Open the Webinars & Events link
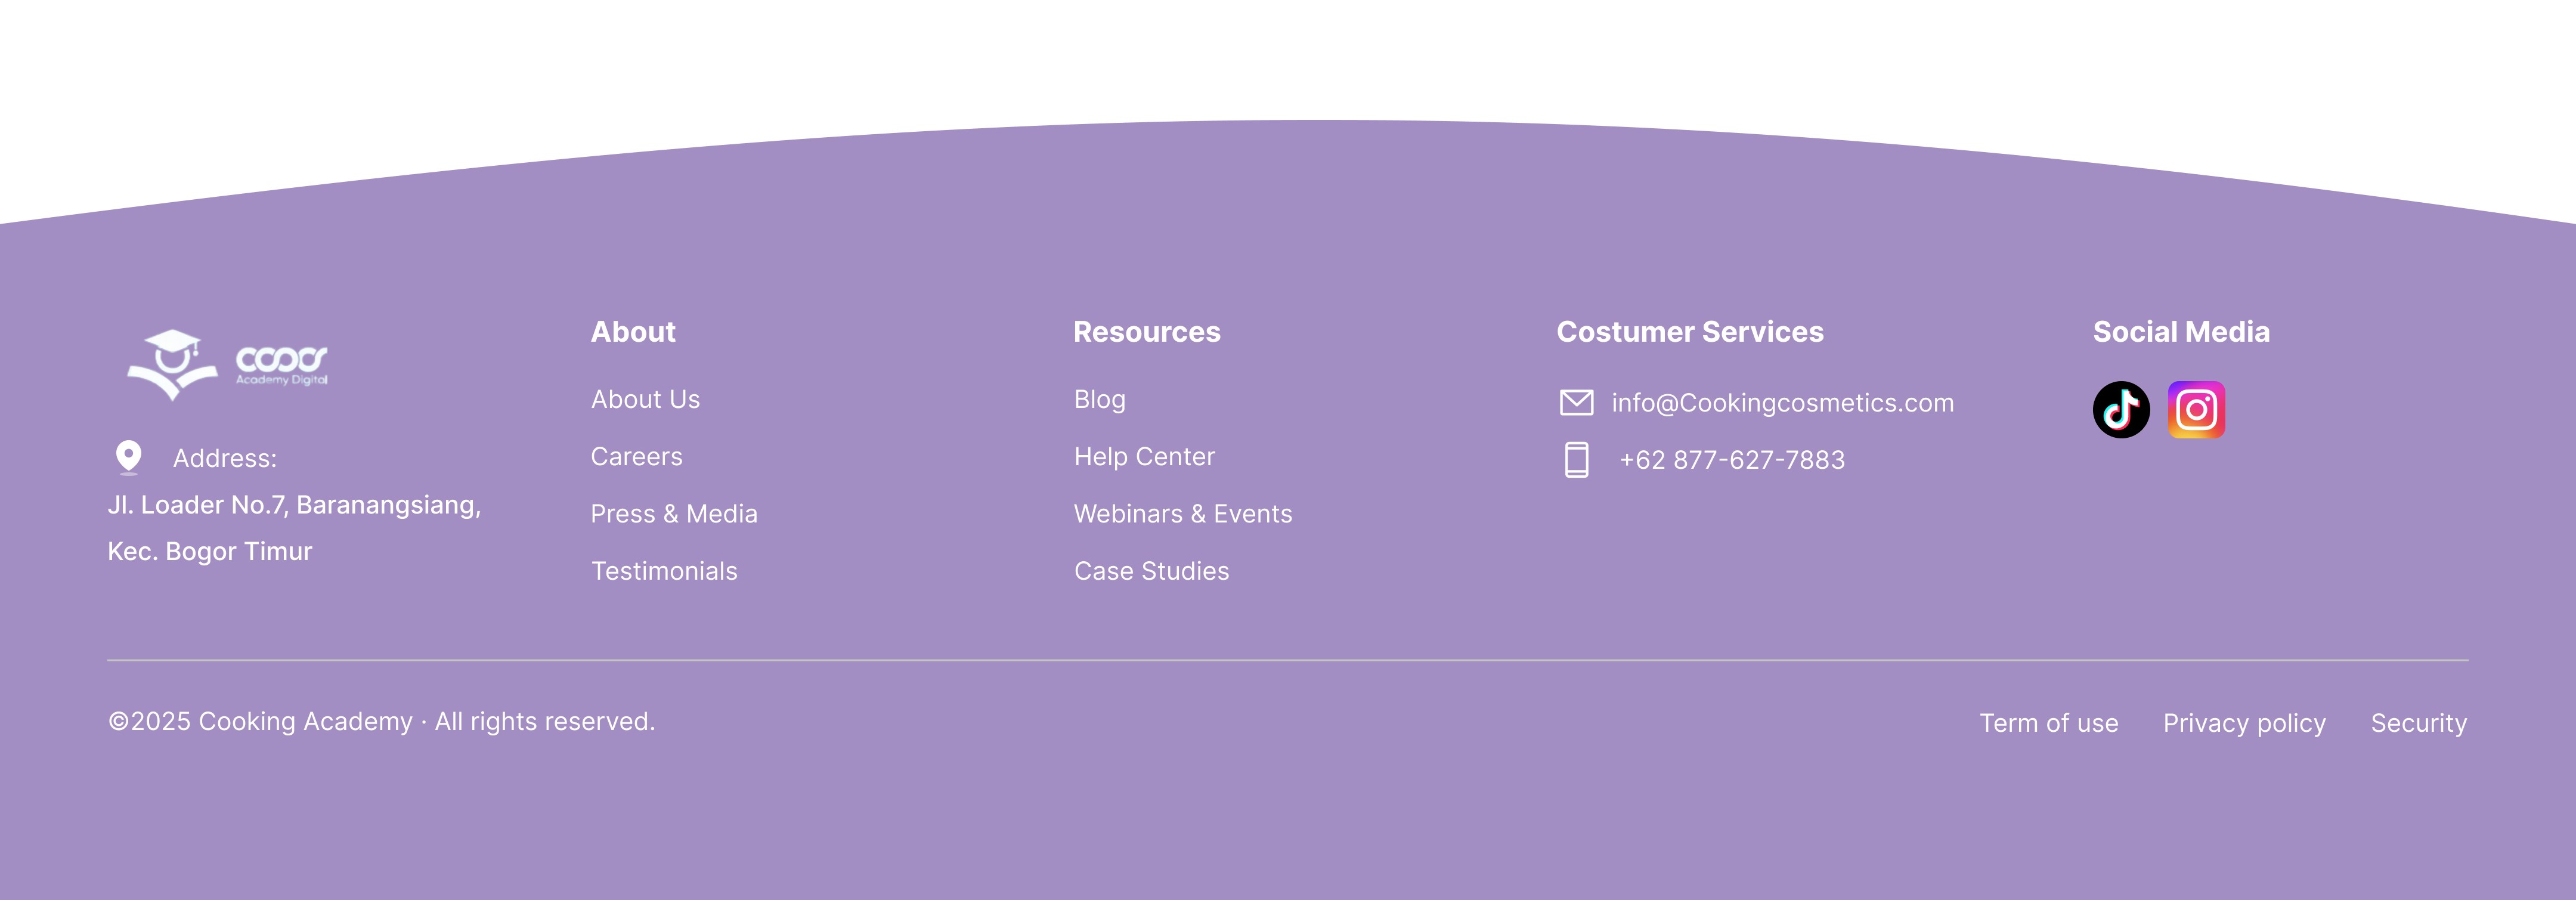 pos(1183,514)
